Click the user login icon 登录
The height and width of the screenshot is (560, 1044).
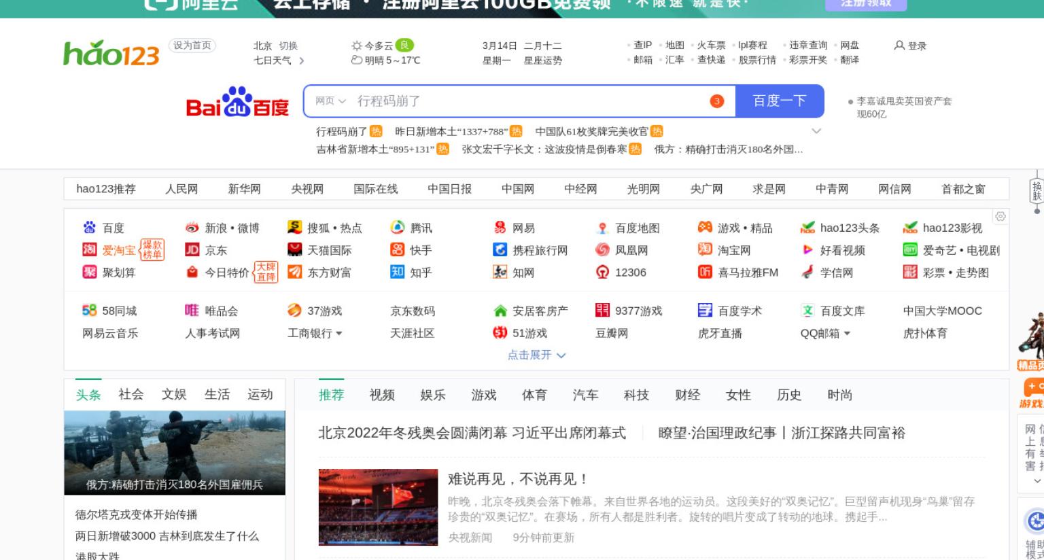tap(910, 46)
